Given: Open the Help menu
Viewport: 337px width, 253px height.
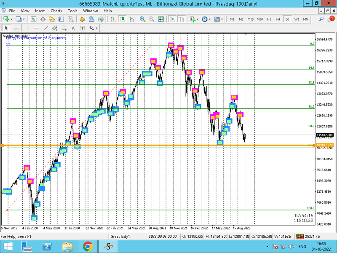Looking at the screenshot, I should pos(108,11).
